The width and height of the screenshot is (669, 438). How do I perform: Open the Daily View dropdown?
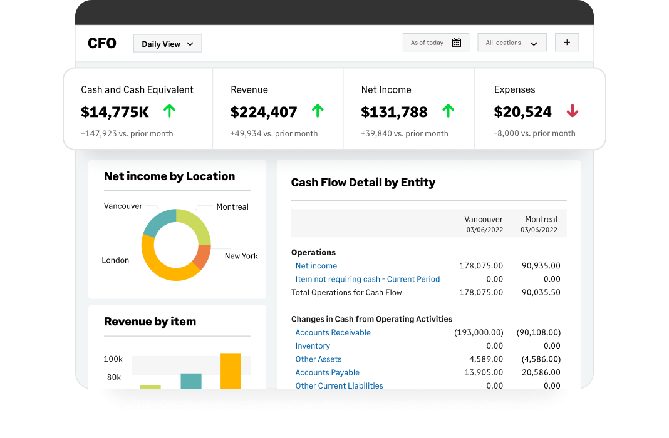(x=167, y=43)
